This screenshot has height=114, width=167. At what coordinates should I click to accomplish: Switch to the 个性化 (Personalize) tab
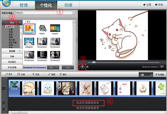pyautogui.click(x=46, y=5)
